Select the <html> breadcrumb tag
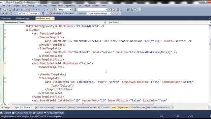Image resolution: width=211 pixels, height=119 pixels. pyautogui.click(x=42, y=107)
